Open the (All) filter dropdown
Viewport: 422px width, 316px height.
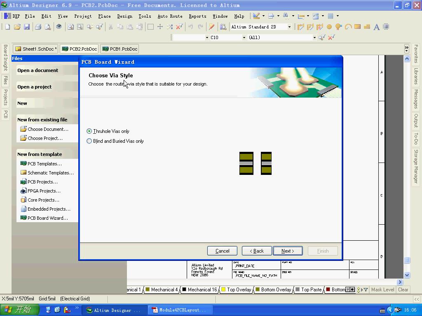(314, 37)
